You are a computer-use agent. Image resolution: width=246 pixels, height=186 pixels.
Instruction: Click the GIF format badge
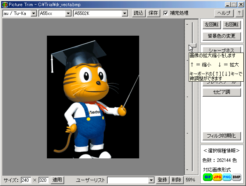(x=208, y=177)
